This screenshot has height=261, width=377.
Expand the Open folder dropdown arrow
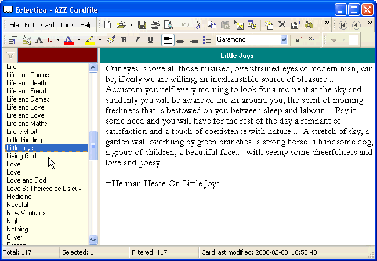(131, 25)
